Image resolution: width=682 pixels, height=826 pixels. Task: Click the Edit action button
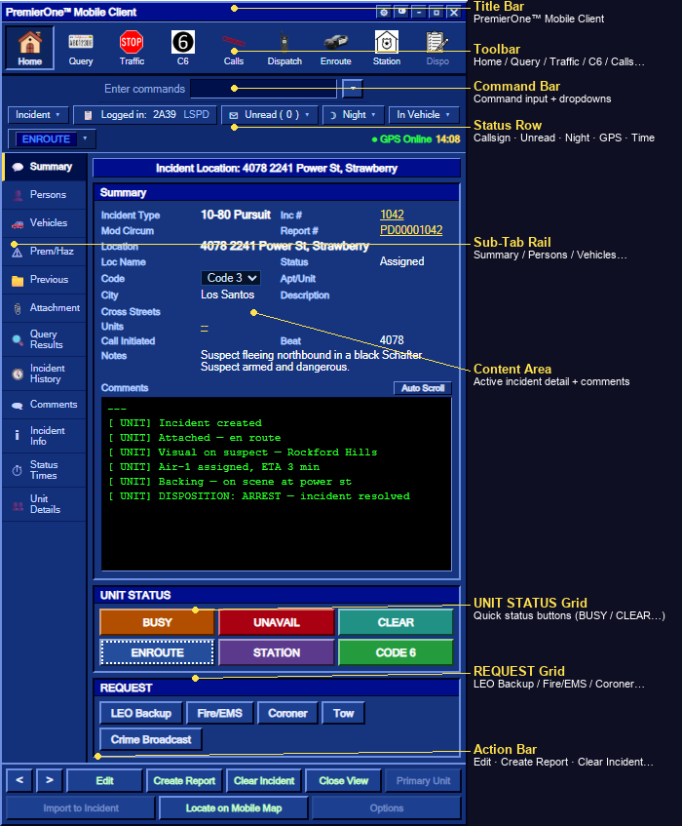(x=104, y=781)
